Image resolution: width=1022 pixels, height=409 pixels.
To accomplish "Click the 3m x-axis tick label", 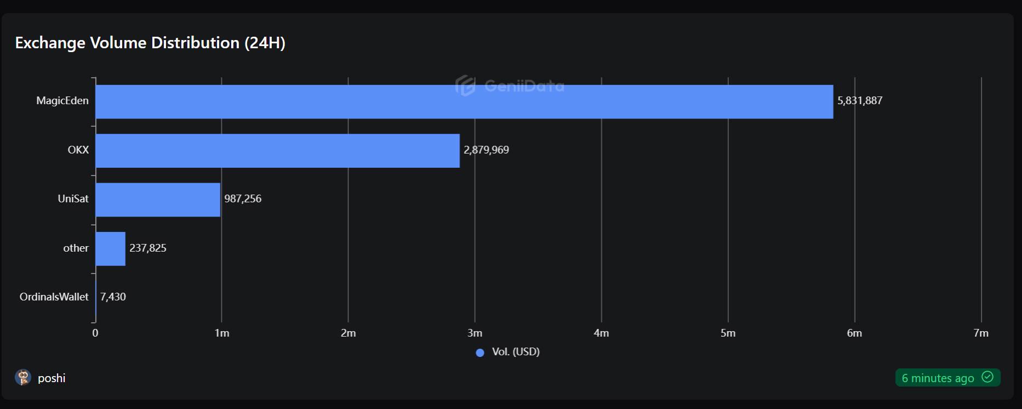I will [x=475, y=333].
